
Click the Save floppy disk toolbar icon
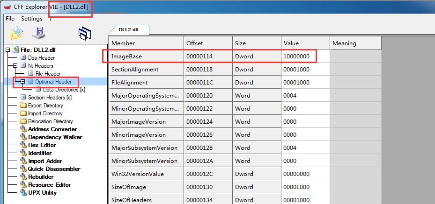[38, 33]
